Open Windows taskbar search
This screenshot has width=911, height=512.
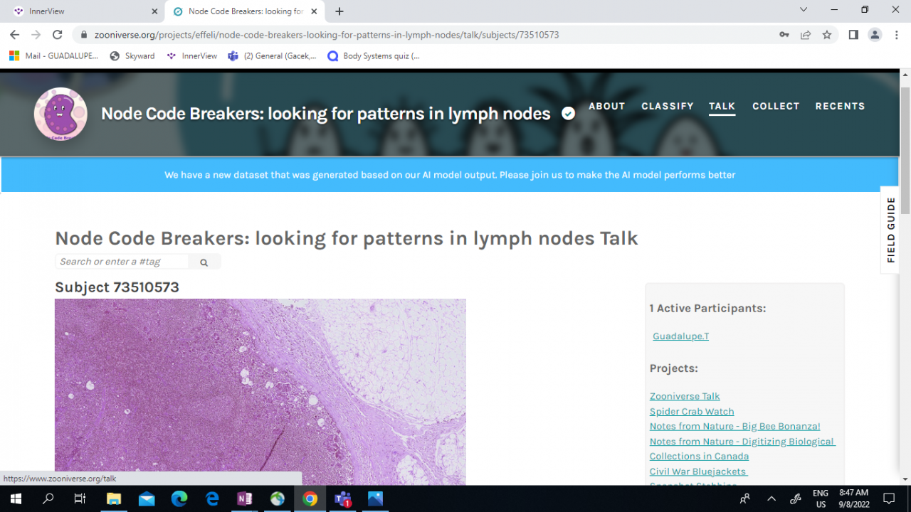pyautogui.click(x=48, y=498)
